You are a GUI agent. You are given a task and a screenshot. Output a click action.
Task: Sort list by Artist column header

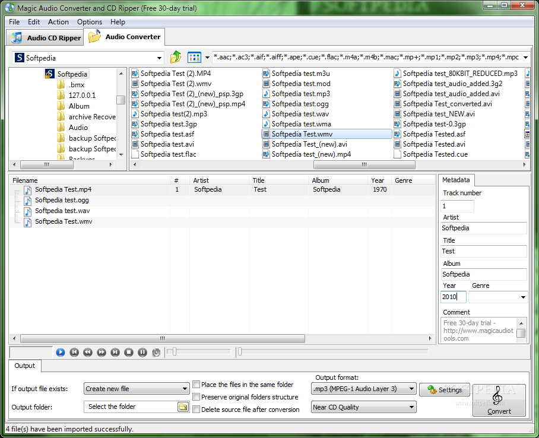[219, 180]
